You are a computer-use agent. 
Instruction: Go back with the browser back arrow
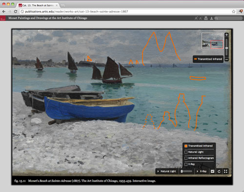click(4, 12)
